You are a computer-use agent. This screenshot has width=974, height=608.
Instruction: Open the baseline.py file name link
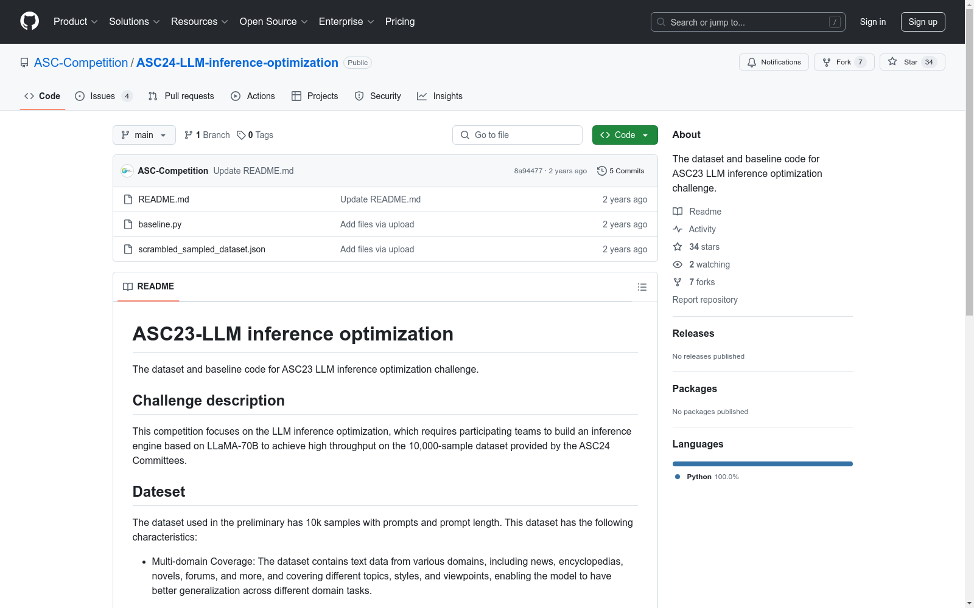(160, 224)
